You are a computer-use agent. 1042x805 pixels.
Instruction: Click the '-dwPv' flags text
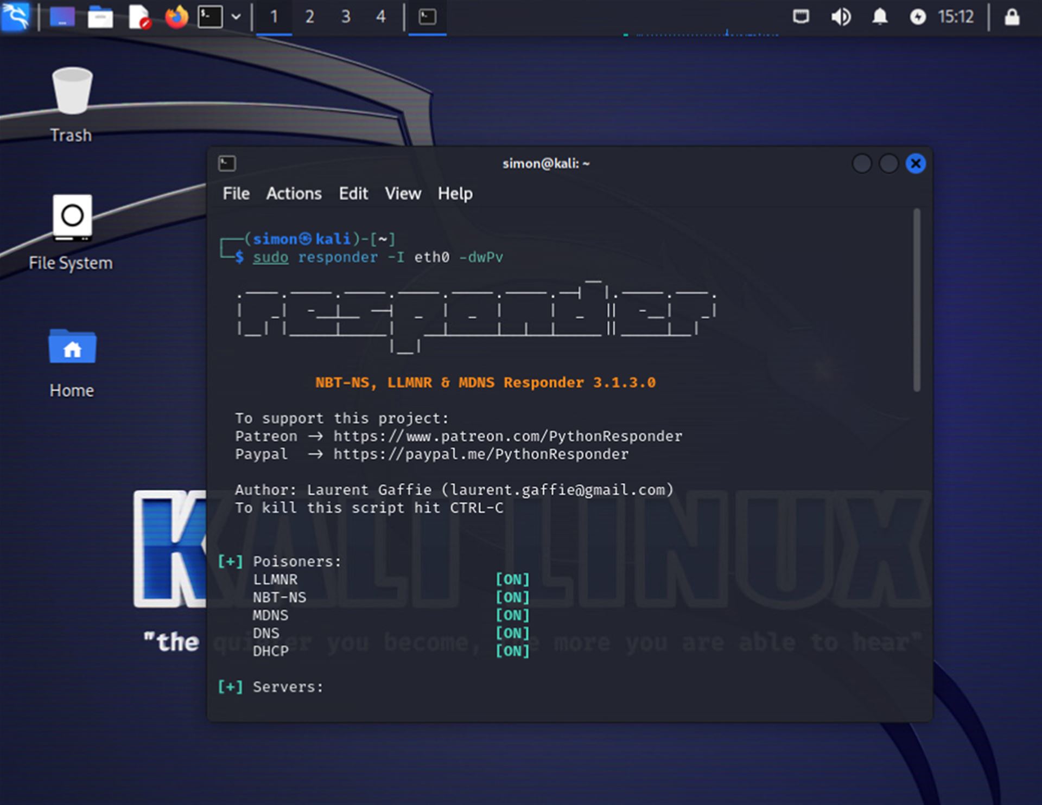pyautogui.click(x=481, y=257)
